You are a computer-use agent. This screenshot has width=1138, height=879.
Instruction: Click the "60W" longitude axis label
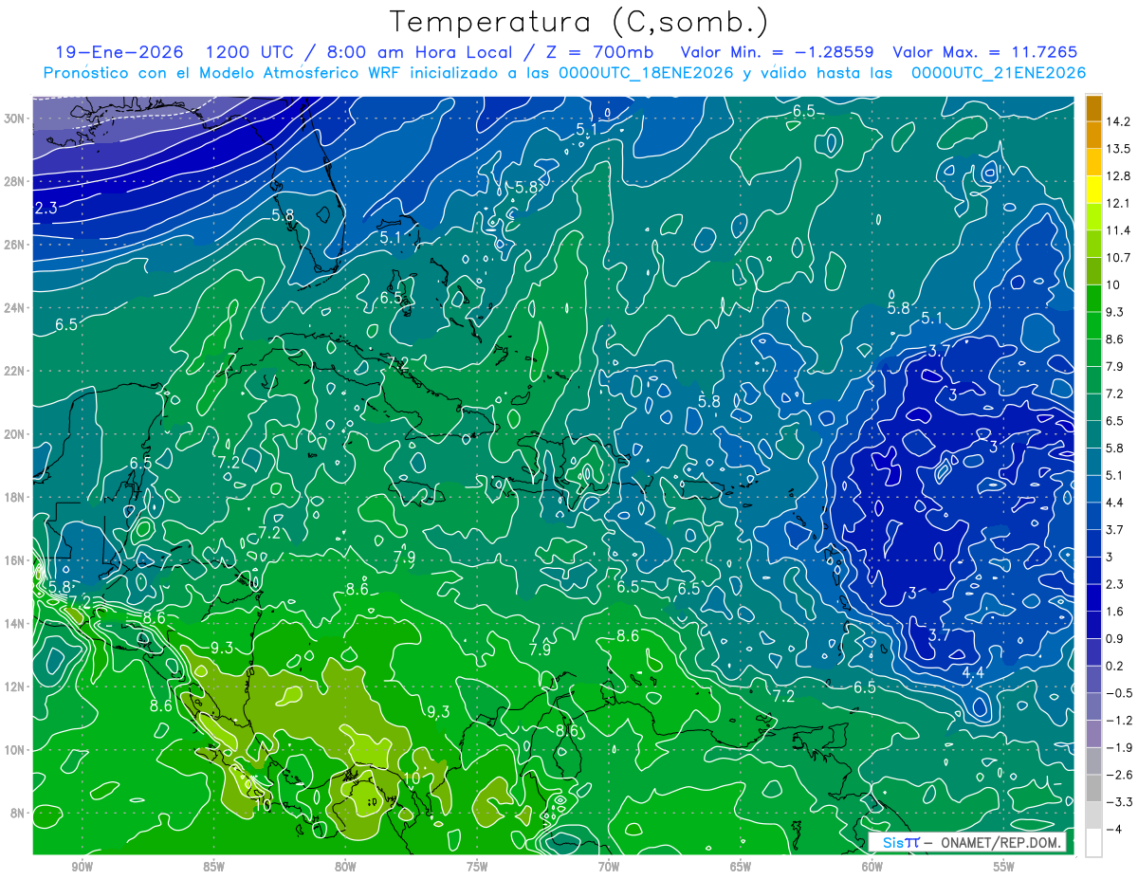click(x=872, y=867)
